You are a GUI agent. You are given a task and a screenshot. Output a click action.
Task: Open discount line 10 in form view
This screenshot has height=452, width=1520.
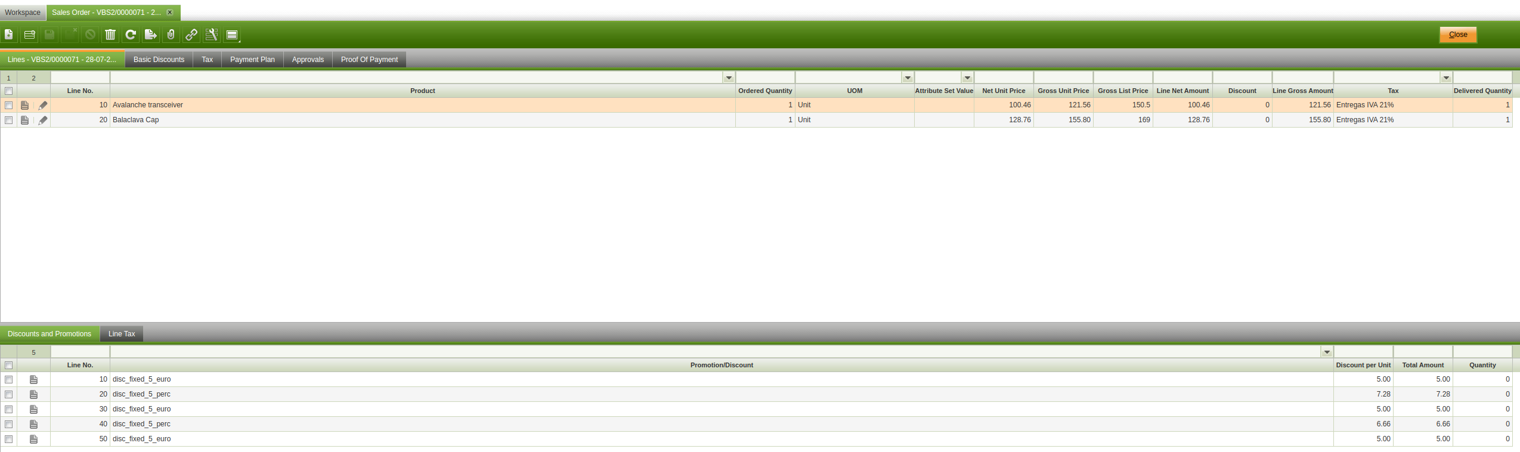[x=33, y=379]
